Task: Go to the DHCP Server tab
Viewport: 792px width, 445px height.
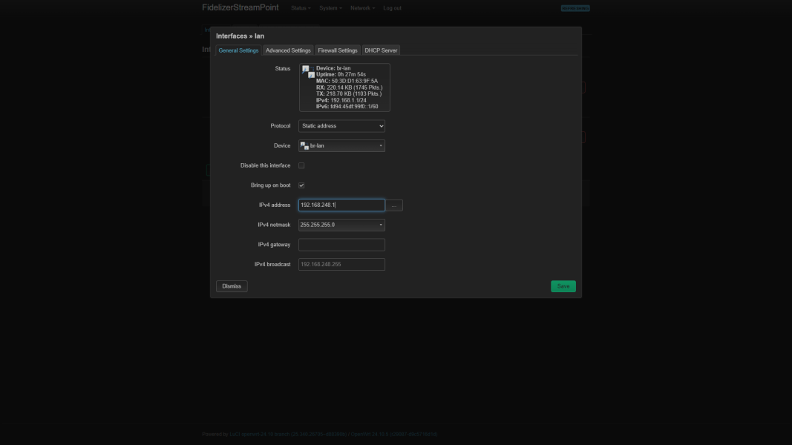Action: click(381, 50)
